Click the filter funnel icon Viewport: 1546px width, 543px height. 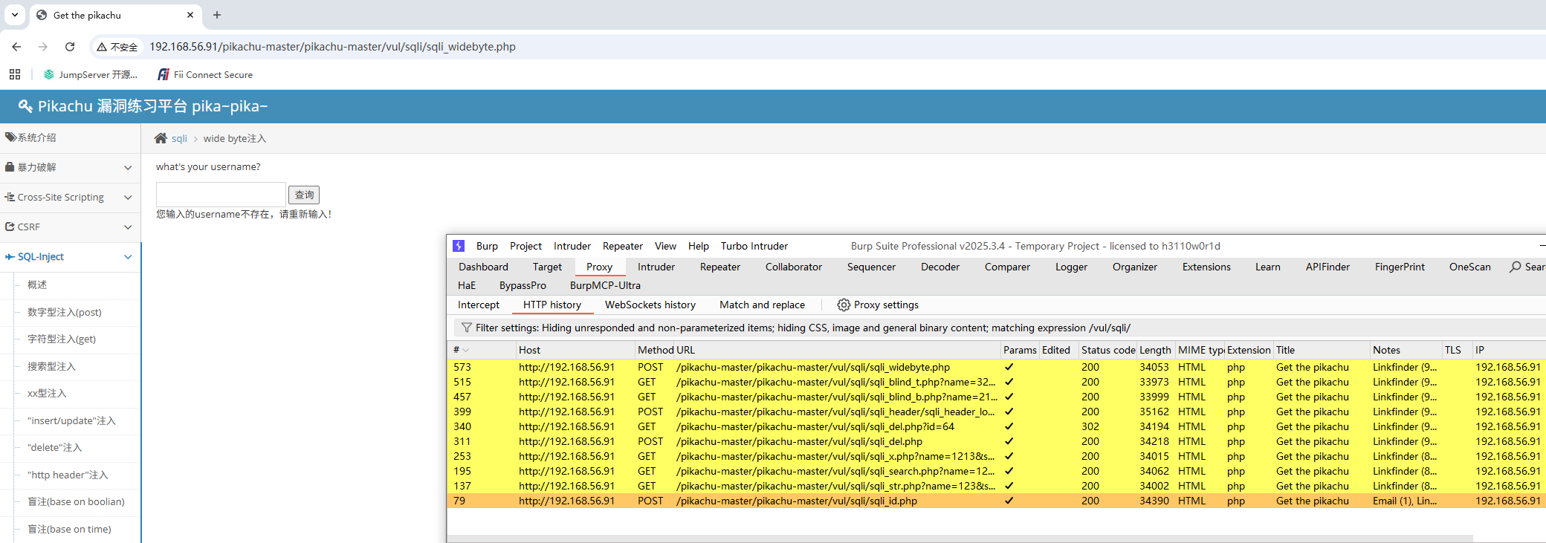pos(467,328)
